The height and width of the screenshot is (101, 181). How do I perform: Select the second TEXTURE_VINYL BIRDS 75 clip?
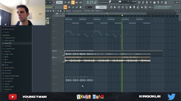click(x=136, y=59)
